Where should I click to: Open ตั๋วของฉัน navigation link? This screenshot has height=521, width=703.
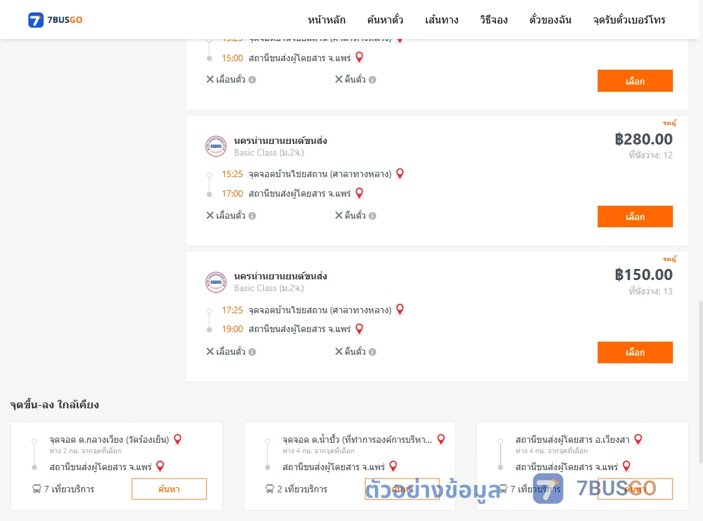click(x=550, y=20)
